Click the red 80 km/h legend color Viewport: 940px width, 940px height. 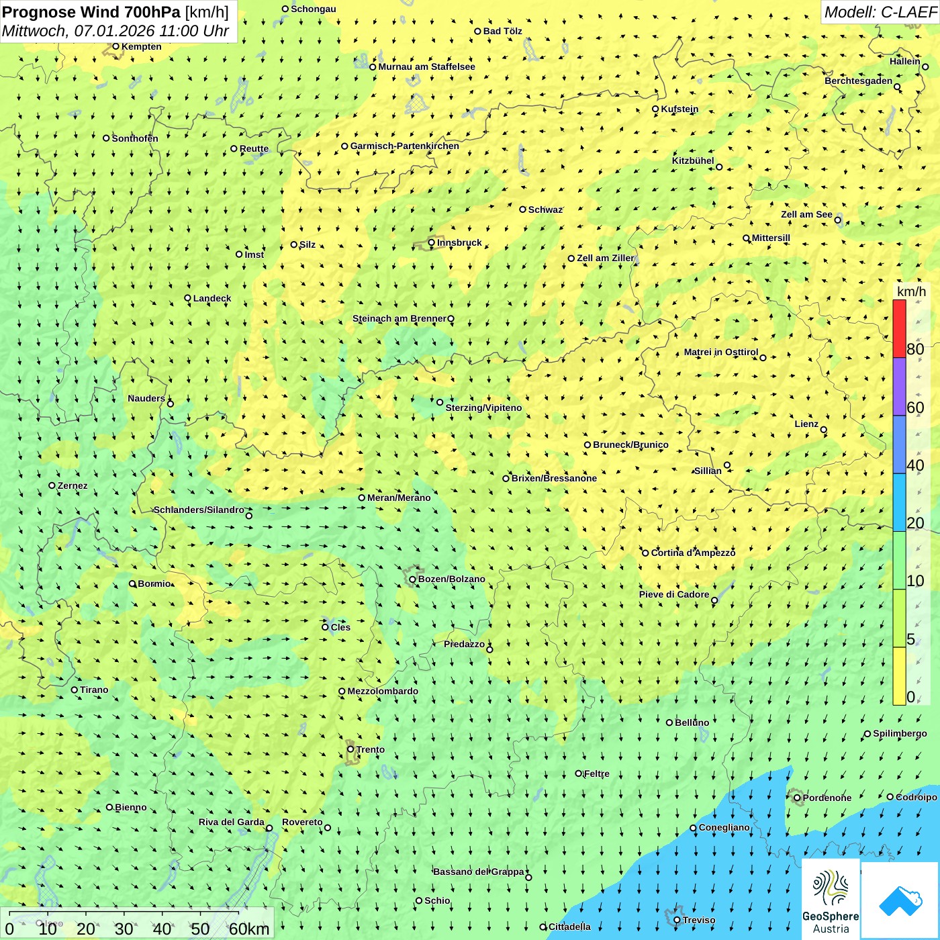[899, 328]
